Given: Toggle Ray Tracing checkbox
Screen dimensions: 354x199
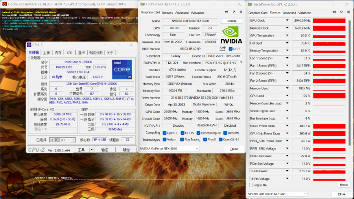Looking at the screenshot, I should pyautogui.click(x=182, y=140).
